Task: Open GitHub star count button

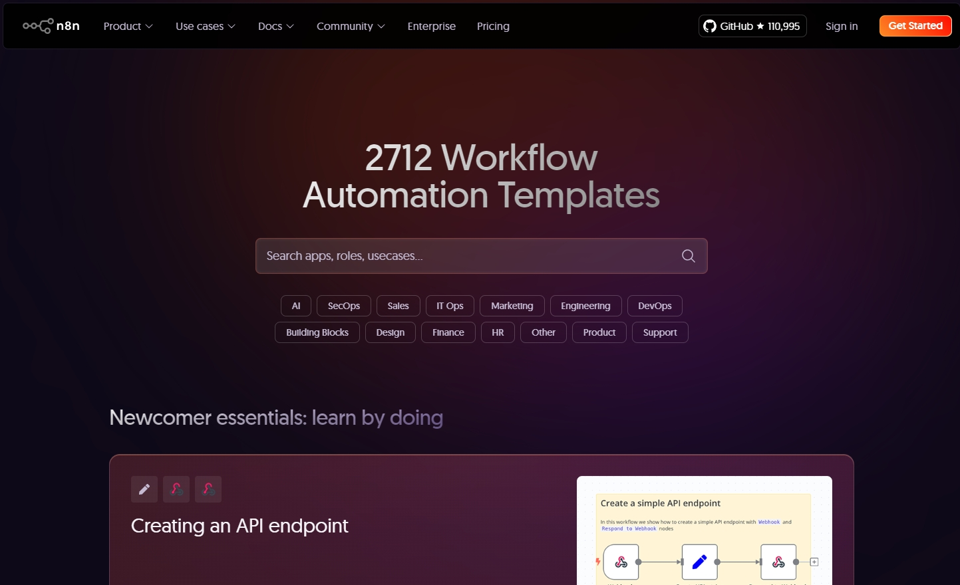Action: coord(752,26)
